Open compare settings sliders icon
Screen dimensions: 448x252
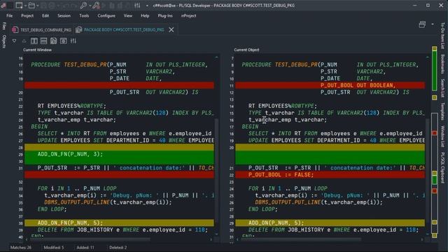[73, 41]
